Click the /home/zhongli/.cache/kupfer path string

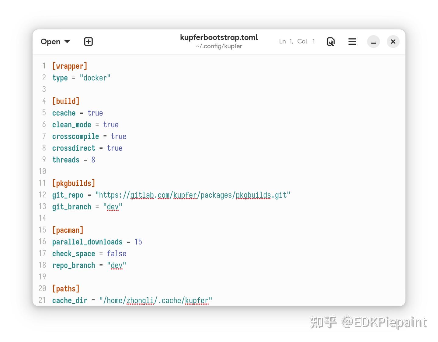(156, 300)
